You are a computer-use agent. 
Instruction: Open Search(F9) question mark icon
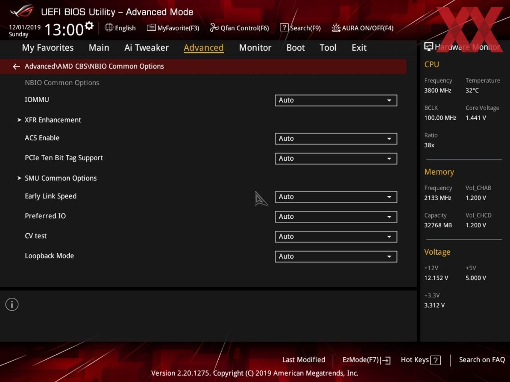tap(284, 27)
